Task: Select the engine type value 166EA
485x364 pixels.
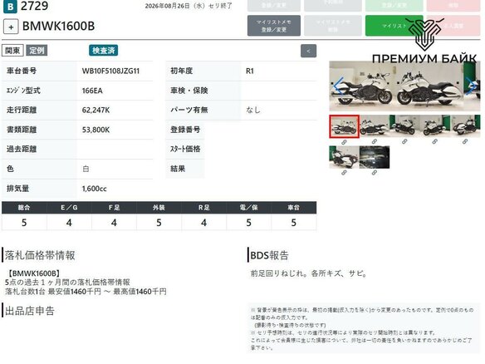Action: click(92, 91)
